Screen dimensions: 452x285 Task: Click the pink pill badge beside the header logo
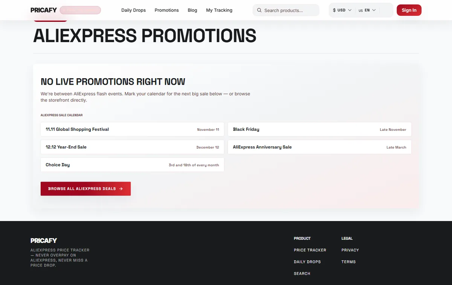[x=80, y=10]
